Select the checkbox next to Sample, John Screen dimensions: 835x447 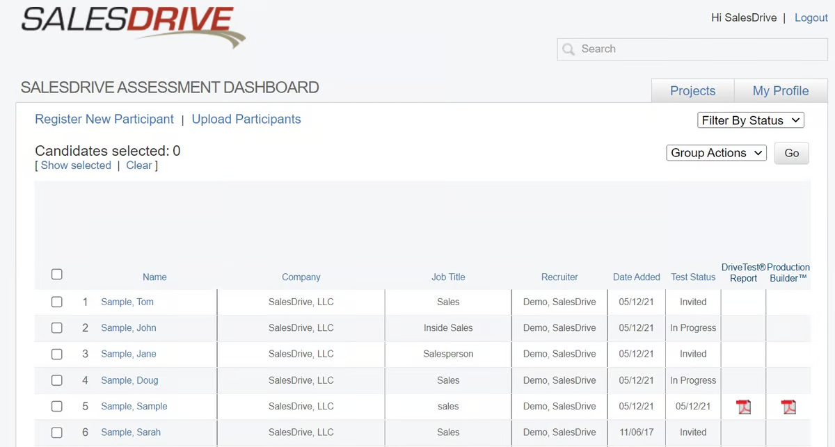tap(56, 327)
